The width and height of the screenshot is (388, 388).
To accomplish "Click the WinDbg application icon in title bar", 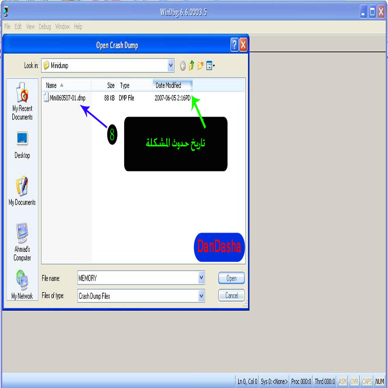I will pos(6,12).
